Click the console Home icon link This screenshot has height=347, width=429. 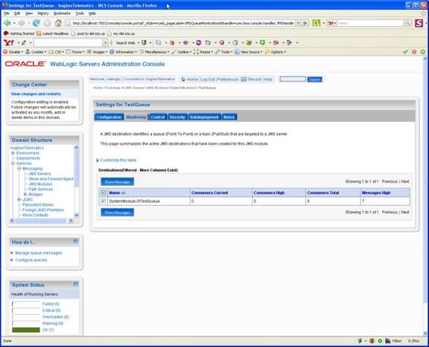(183, 80)
